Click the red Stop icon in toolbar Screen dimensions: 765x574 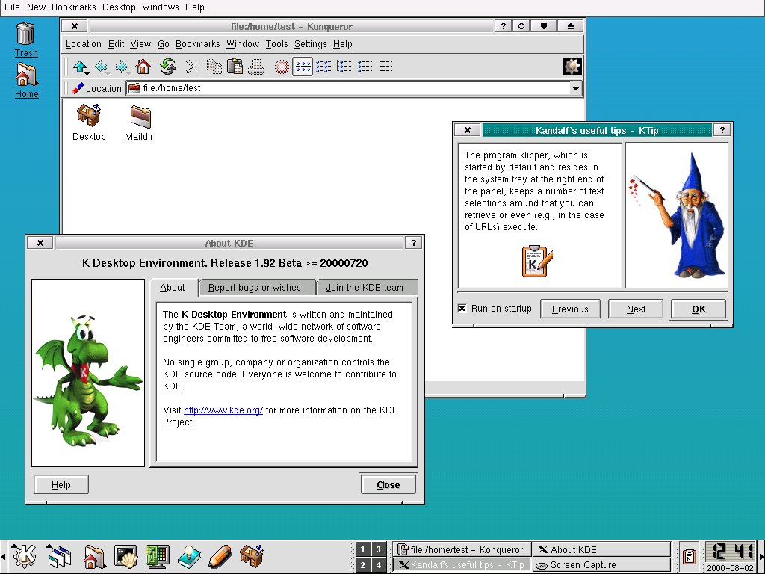(282, 67)
